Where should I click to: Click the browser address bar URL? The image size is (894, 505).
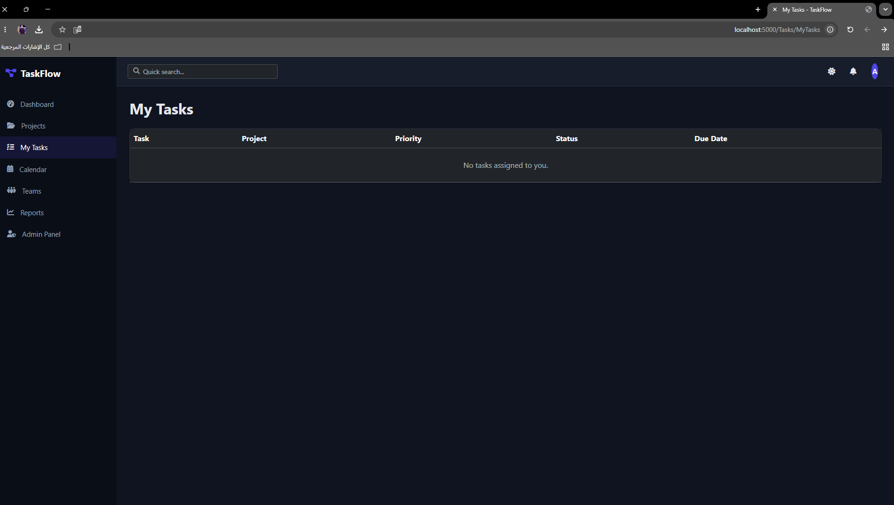[x=777, y=30]
